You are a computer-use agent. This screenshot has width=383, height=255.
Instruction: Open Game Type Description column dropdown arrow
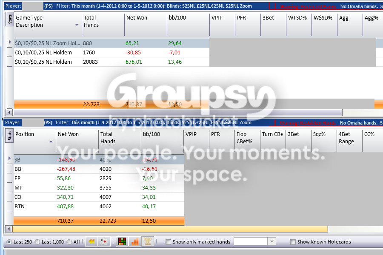click(x=77, y=25)
